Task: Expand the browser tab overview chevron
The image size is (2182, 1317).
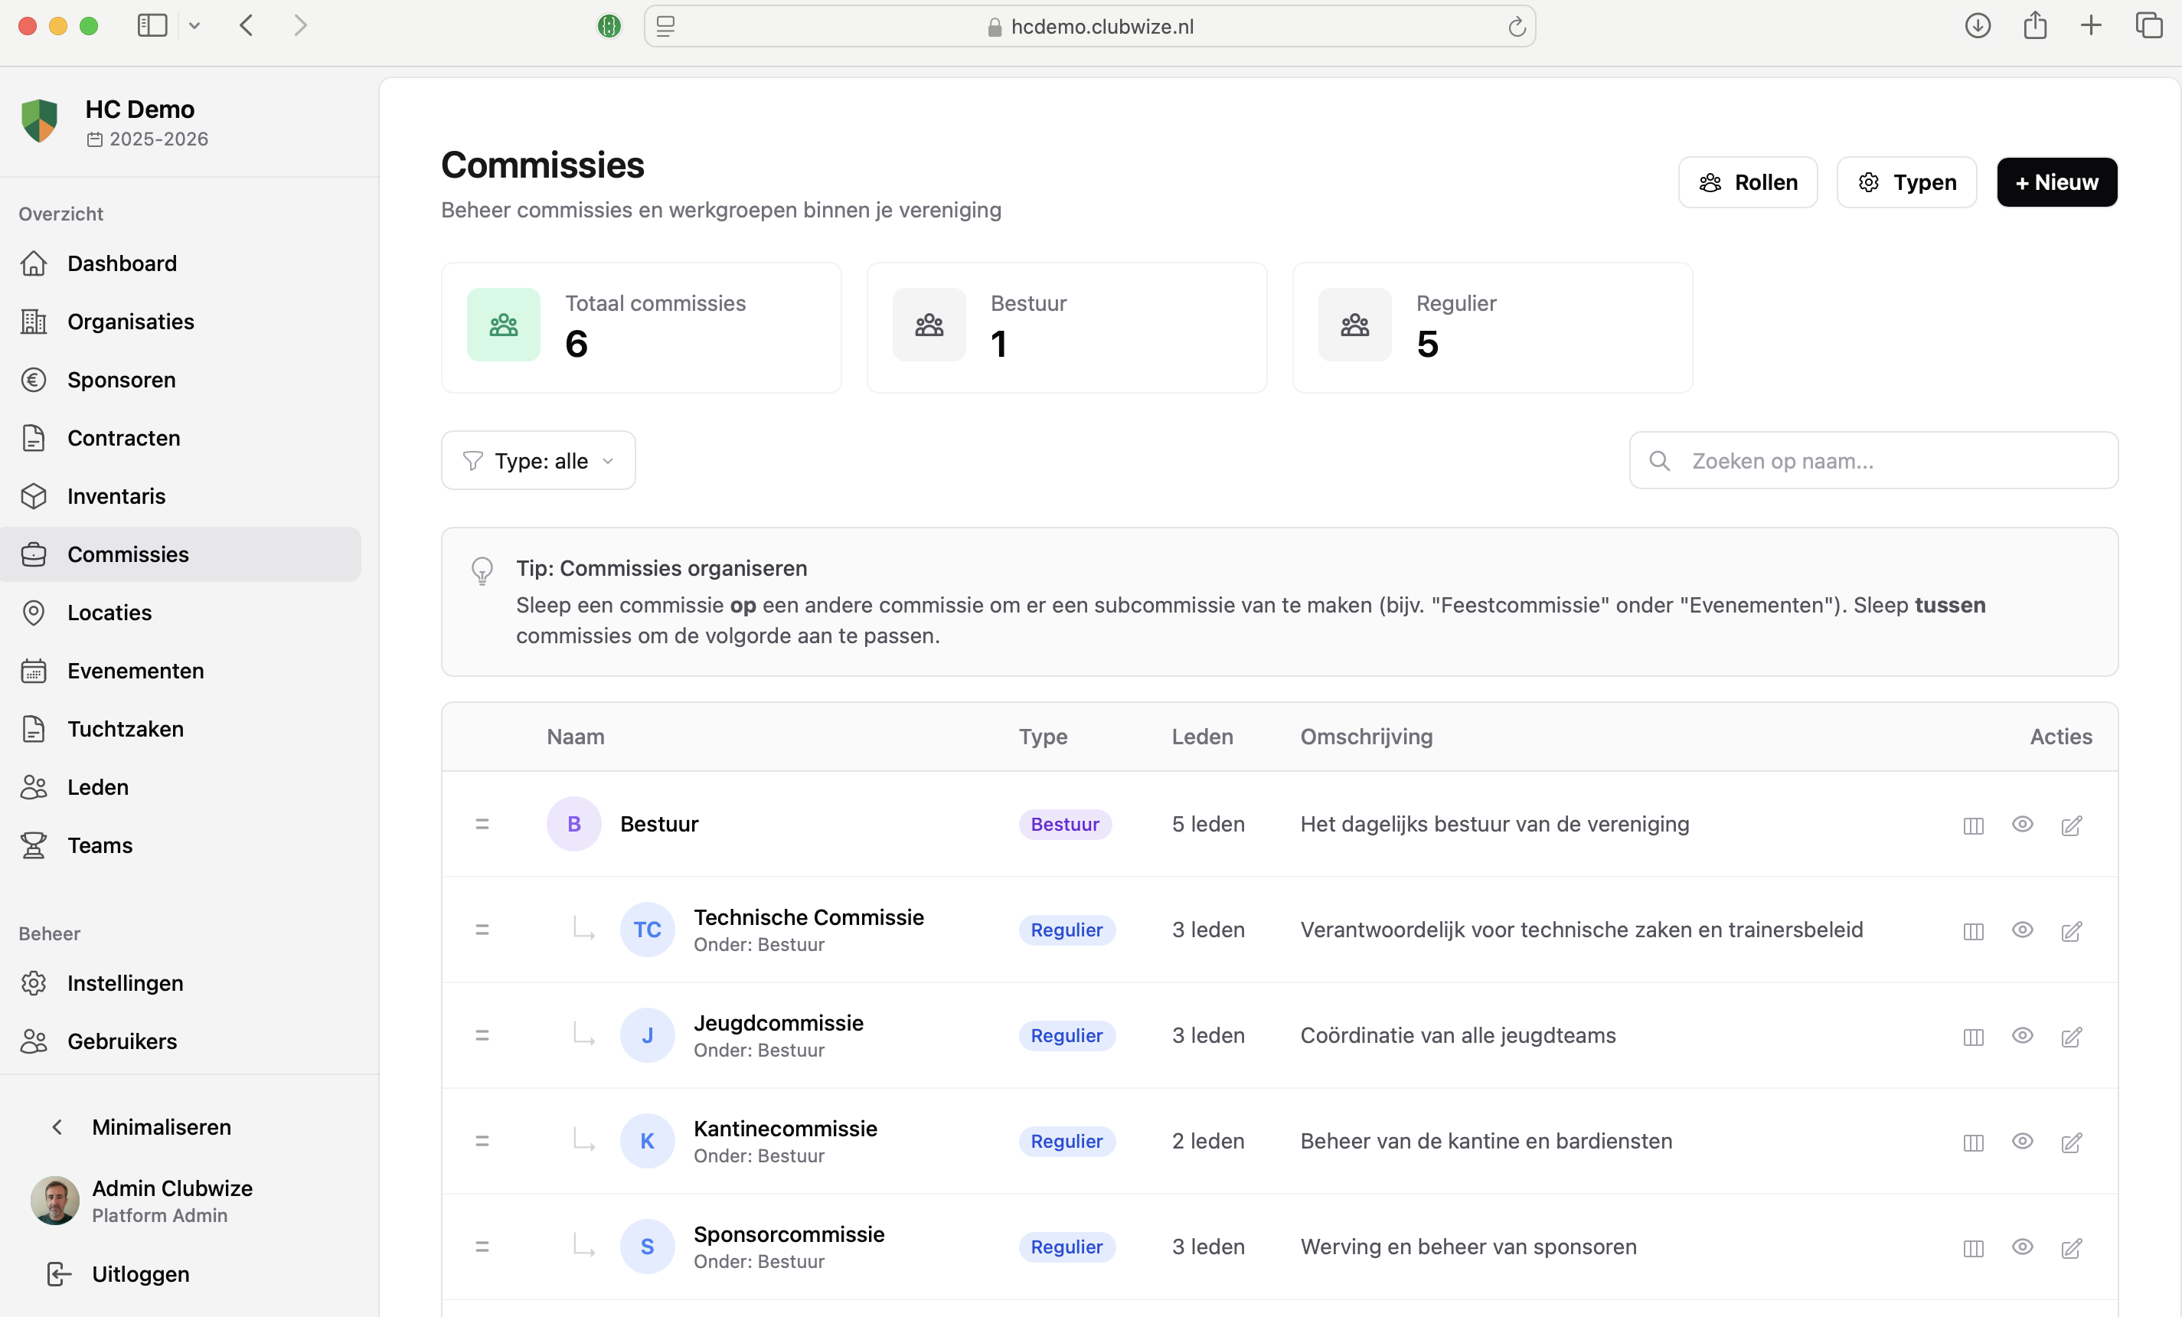Action: (x=194, y=26)
